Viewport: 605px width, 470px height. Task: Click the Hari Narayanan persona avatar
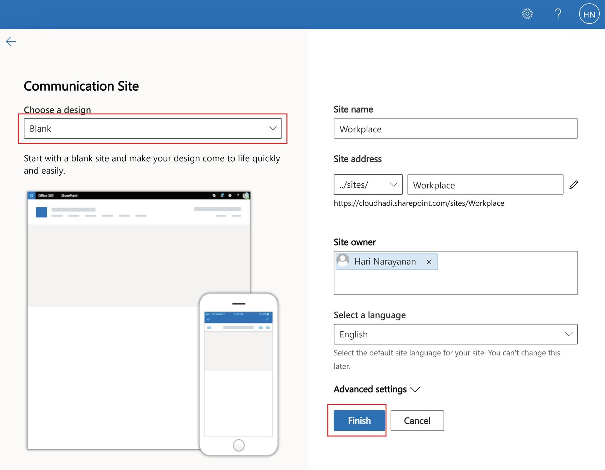coord(343,261)
